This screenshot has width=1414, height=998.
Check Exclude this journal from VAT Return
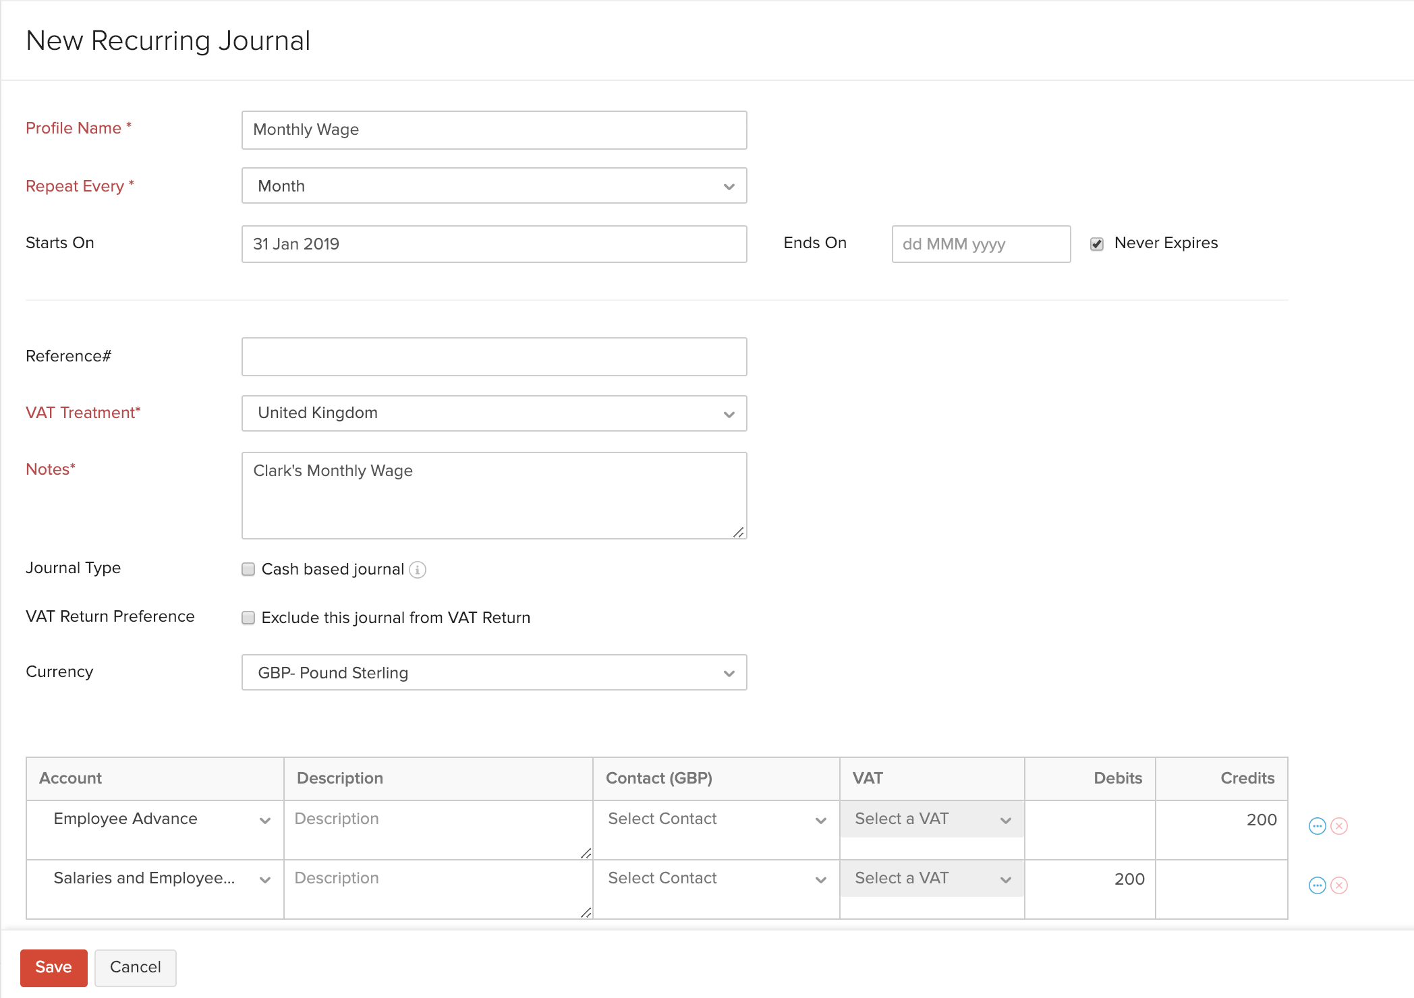[248, 618]
